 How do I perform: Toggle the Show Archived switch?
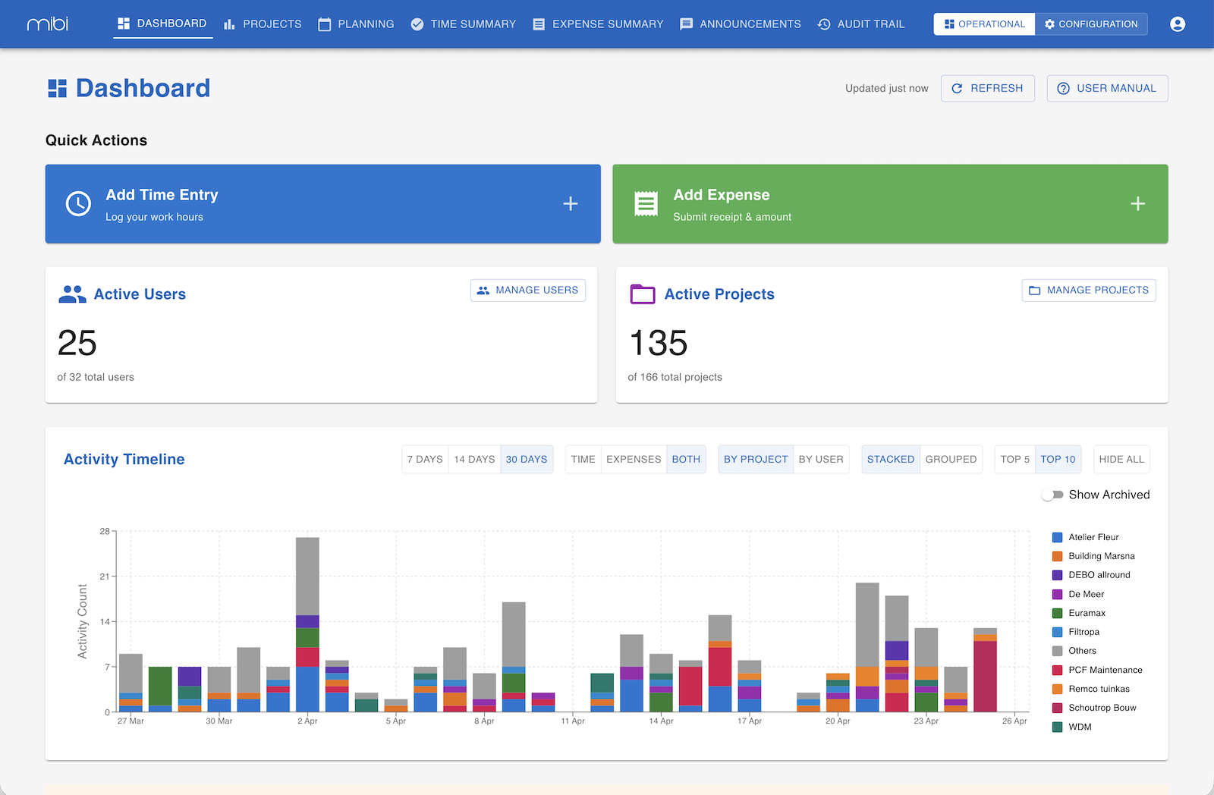[1053, 494]
